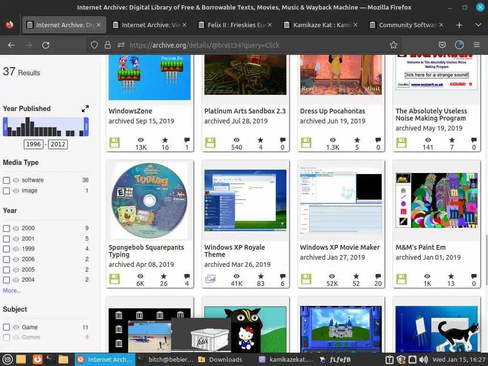Image resolution: width=488 pixels, height=366 pixels.
Task: Open WindowsZone item title link
Action: (x=131, y=111)
